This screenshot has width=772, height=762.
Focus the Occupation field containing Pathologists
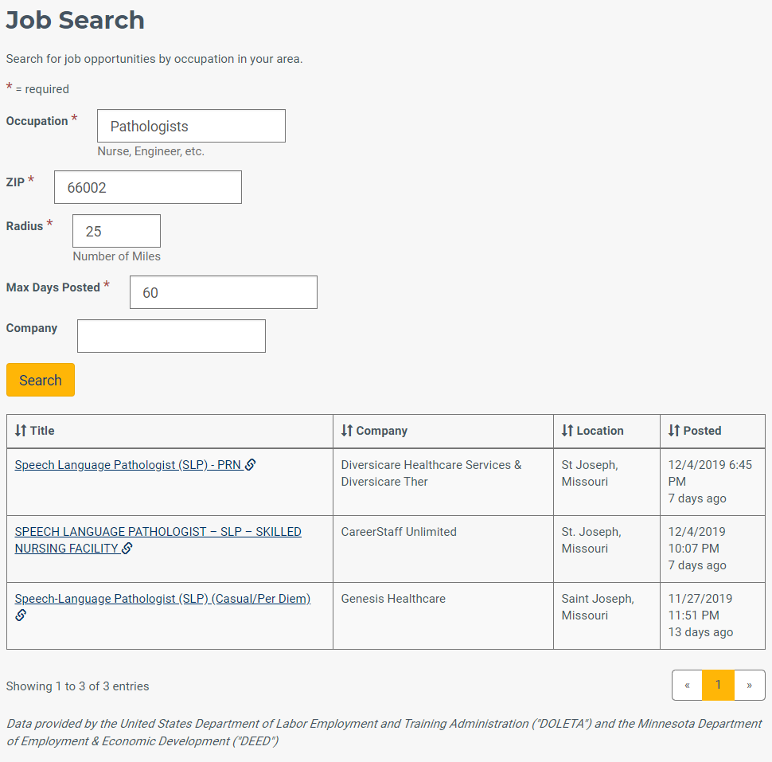(191, 126)
